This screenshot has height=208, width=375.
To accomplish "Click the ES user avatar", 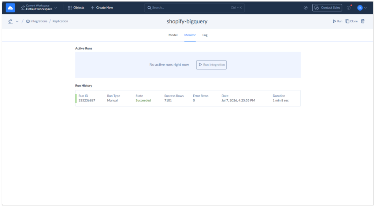I will 360,8.
